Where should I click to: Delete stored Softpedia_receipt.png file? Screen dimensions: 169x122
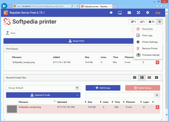157,107
